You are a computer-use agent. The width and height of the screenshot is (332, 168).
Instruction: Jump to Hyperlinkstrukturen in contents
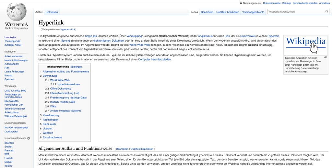(68, 84)
